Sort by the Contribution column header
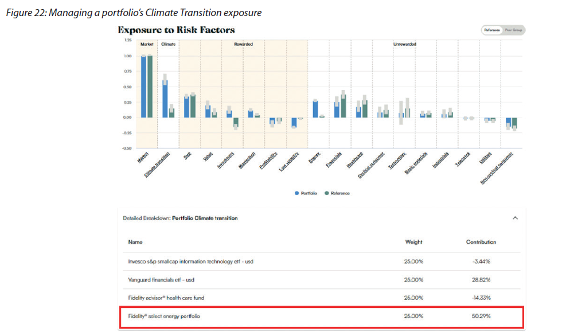The width and height of the screenshot is (566, 336). [x=481, y=242]
